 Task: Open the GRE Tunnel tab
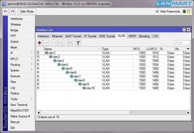(107, 36)
